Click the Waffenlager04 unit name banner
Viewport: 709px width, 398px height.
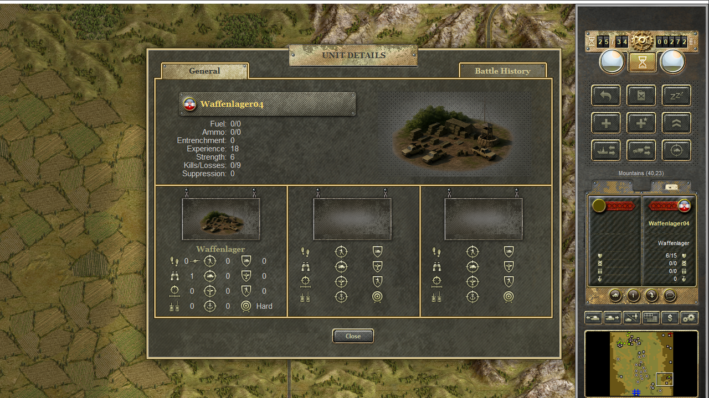(x=268, y=104)
